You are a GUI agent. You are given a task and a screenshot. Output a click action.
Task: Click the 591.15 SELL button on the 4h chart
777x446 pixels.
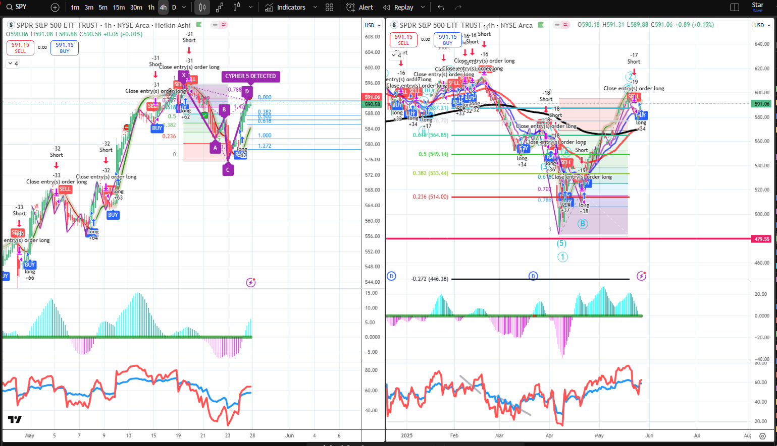coord(403,39)
